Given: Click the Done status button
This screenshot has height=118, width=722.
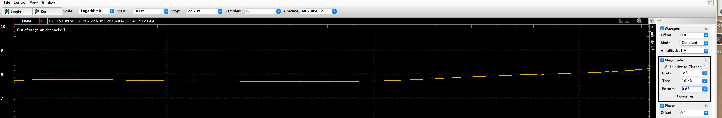Looking at the screenshot, I should [x=27, y=21].
